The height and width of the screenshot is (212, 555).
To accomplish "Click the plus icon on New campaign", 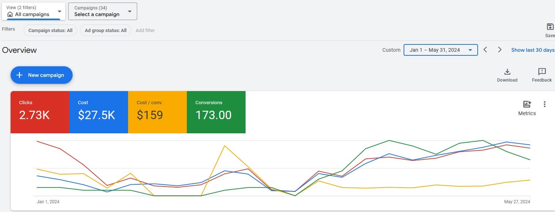I will coord(20,75).
